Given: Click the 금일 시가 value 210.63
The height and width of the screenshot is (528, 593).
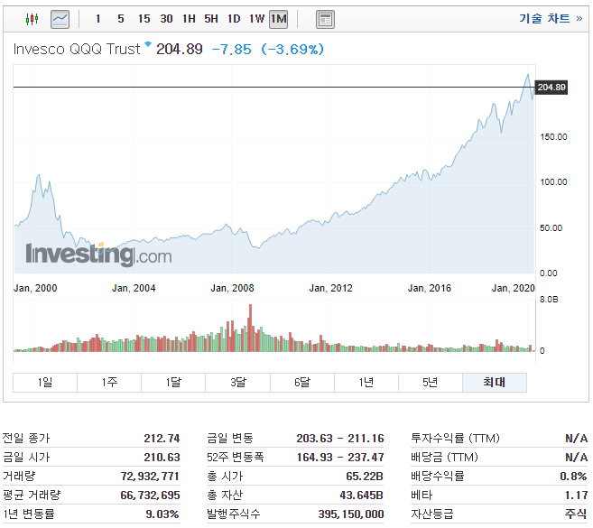Looking at the screenshot, I should [162, 458].
